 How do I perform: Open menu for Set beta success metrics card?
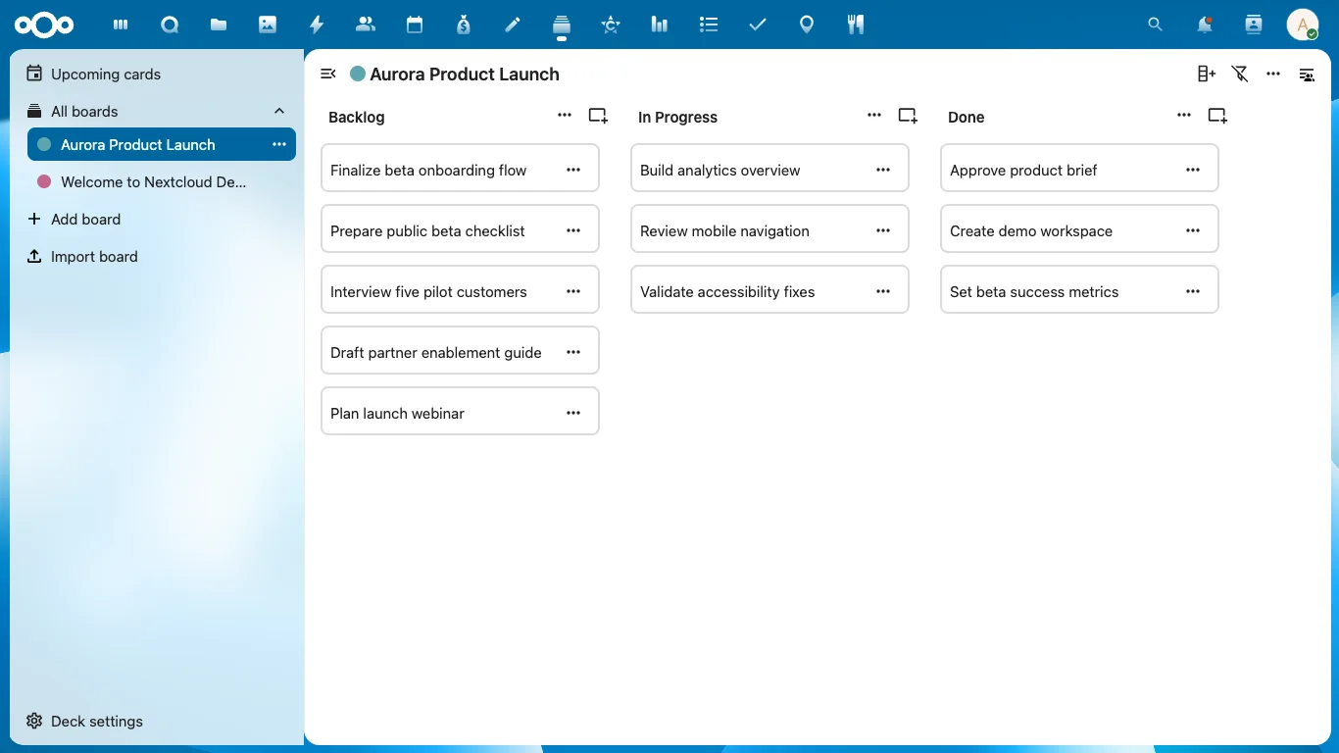[1193, 291]
